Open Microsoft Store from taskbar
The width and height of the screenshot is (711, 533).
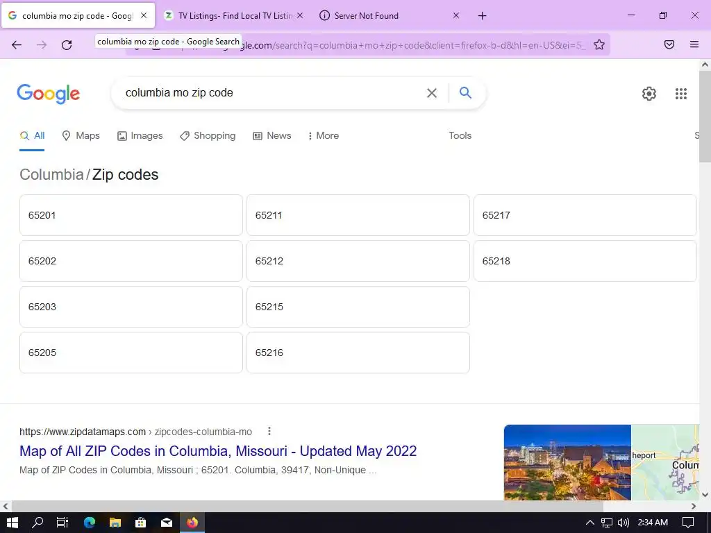(140, 523)
